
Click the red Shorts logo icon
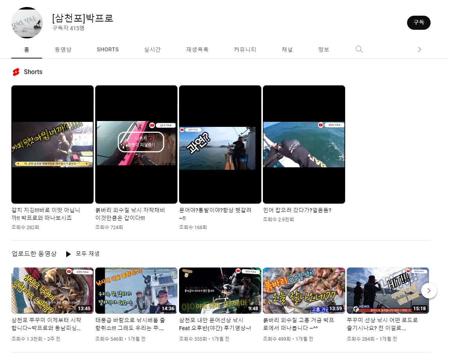tap(16, 72)
